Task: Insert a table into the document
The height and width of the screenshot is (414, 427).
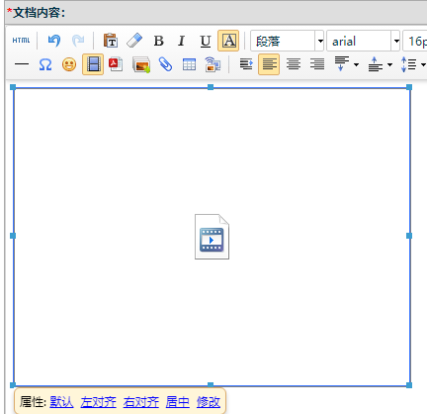Action: pyautogui.click(x=189, y=64)
